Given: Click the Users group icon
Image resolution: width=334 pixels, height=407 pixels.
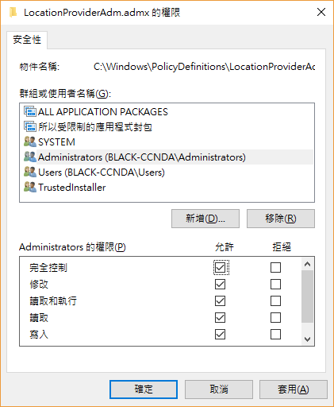Looking at the screenshot, I should [30, 172].
